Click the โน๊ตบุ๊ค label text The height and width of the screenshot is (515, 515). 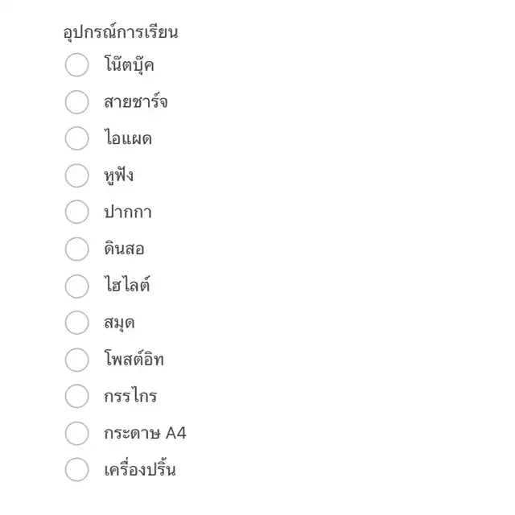click(x=129, y=64)
